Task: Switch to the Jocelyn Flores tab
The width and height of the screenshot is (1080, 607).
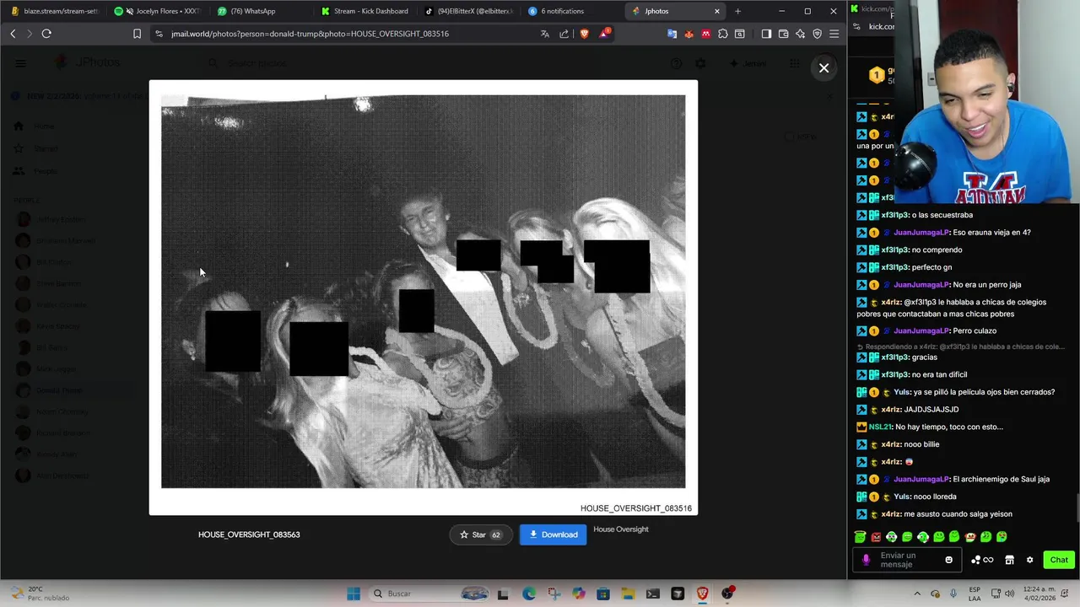Action: pyautogui.click(x=159, y=11)
